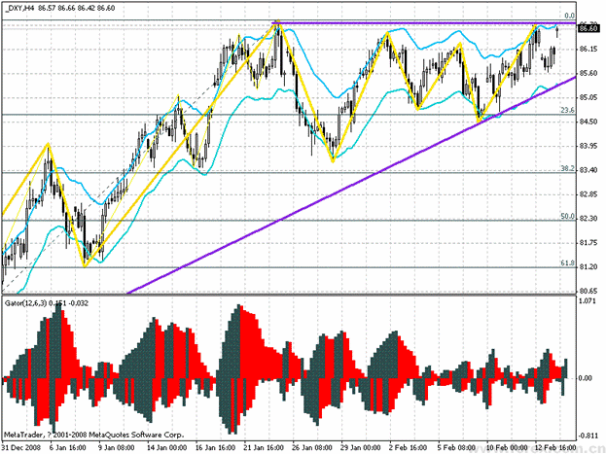Click the Fibonacci 38.2 level label
Screen dimensions: 606x454
tap(567, 169)
